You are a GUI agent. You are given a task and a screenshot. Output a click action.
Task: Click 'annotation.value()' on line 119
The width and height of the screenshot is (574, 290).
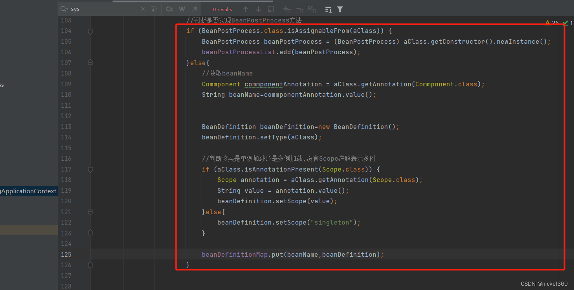pos(310,190)
